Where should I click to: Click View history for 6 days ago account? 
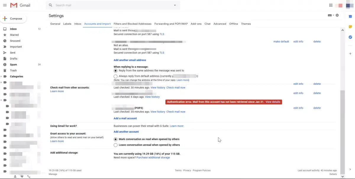click(x=152, y=97)
